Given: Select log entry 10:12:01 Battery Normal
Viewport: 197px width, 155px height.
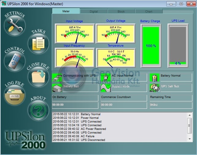Looking at the screenshot, I should pyautogui.click(x=77, y=114).
